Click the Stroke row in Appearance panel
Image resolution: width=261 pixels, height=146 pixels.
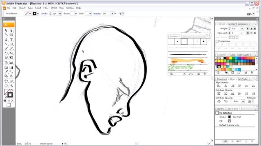pos(235,117)
